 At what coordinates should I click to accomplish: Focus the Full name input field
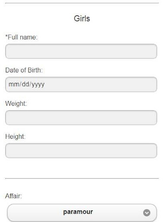[81, 51]
